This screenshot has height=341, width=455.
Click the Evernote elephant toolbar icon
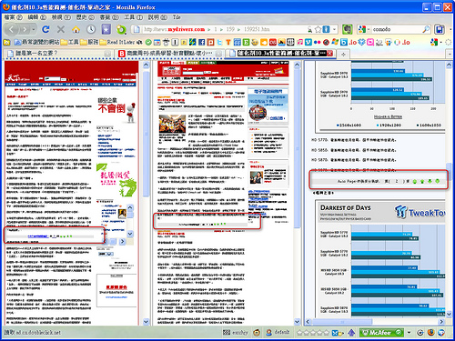point(347,29)
